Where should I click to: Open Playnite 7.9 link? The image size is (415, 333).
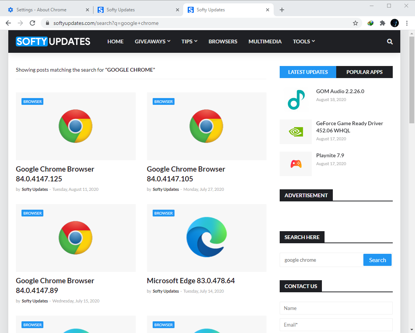click(330, 155)
